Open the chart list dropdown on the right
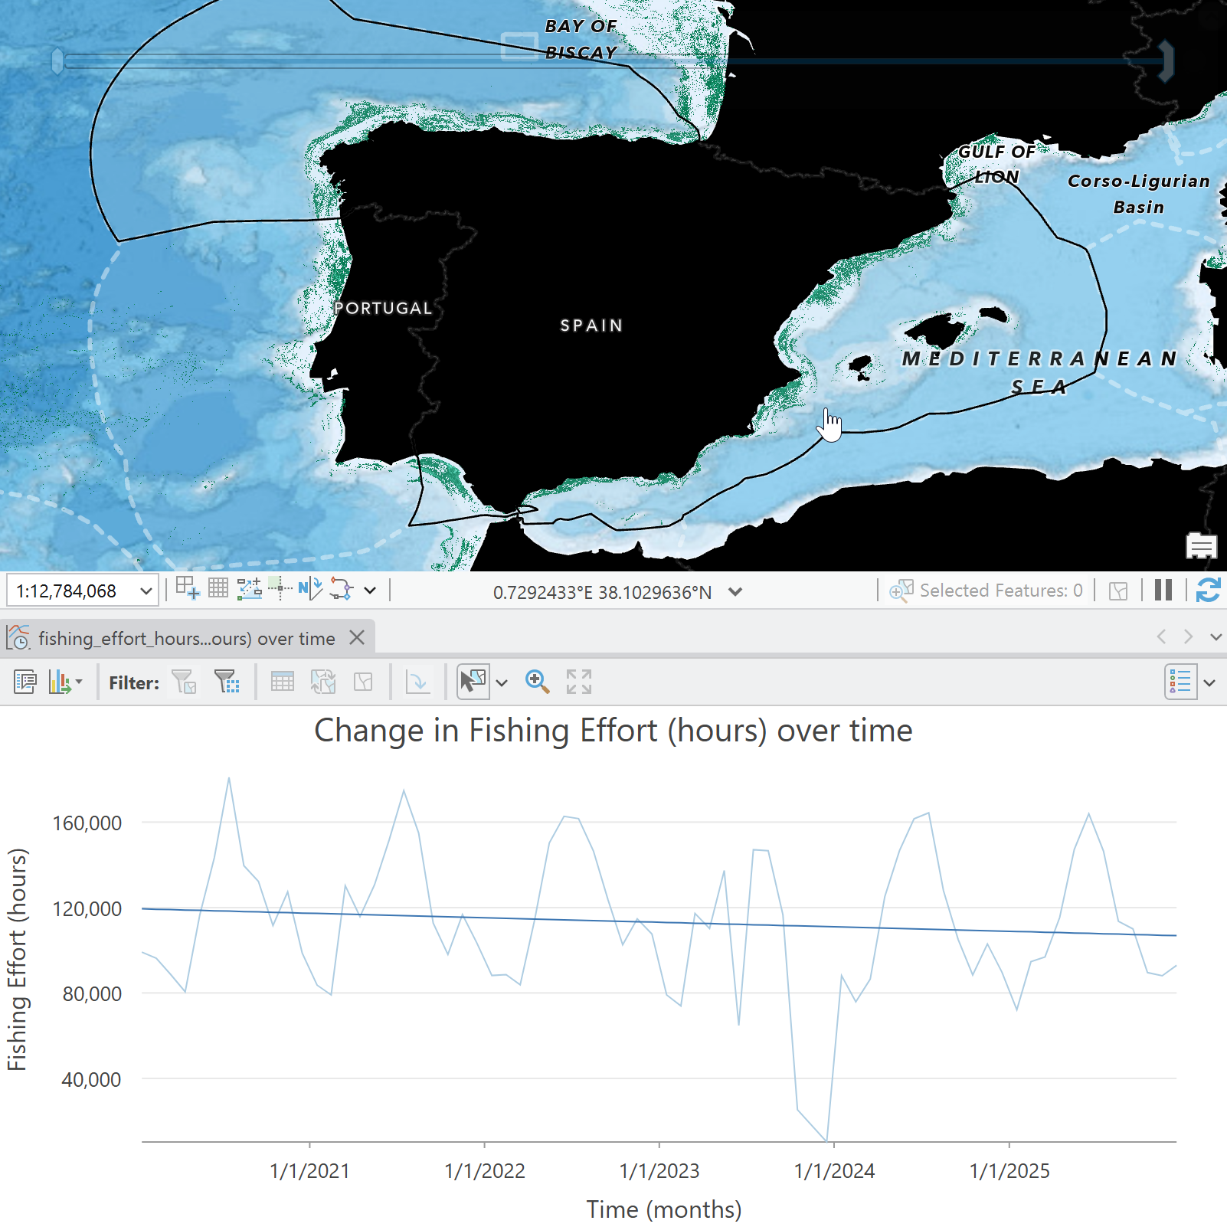1227x1227 pixels. 1210,682
